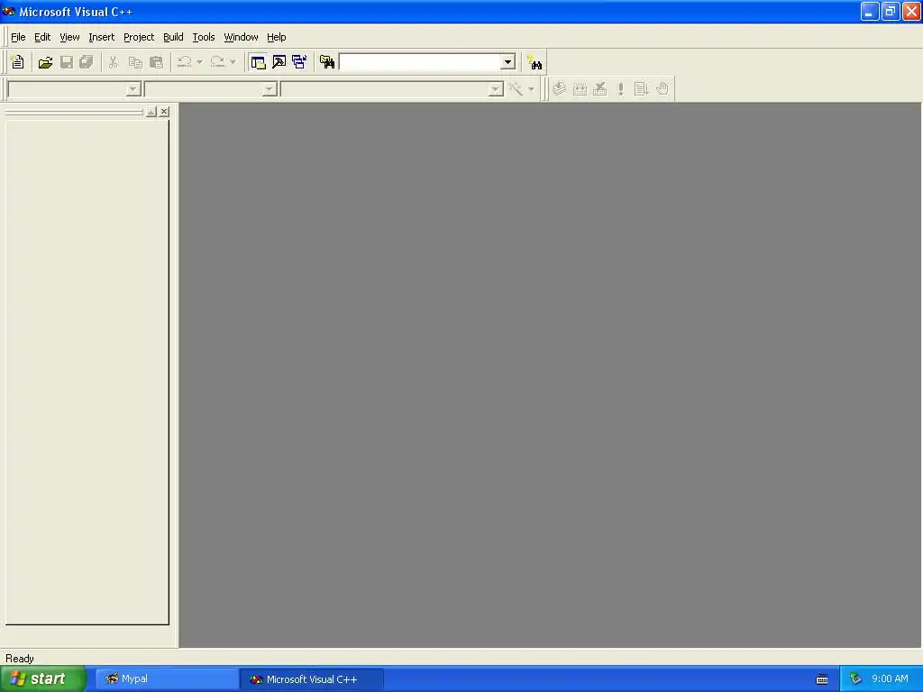Click the Execute Program exclamation icon

[621, 89]
